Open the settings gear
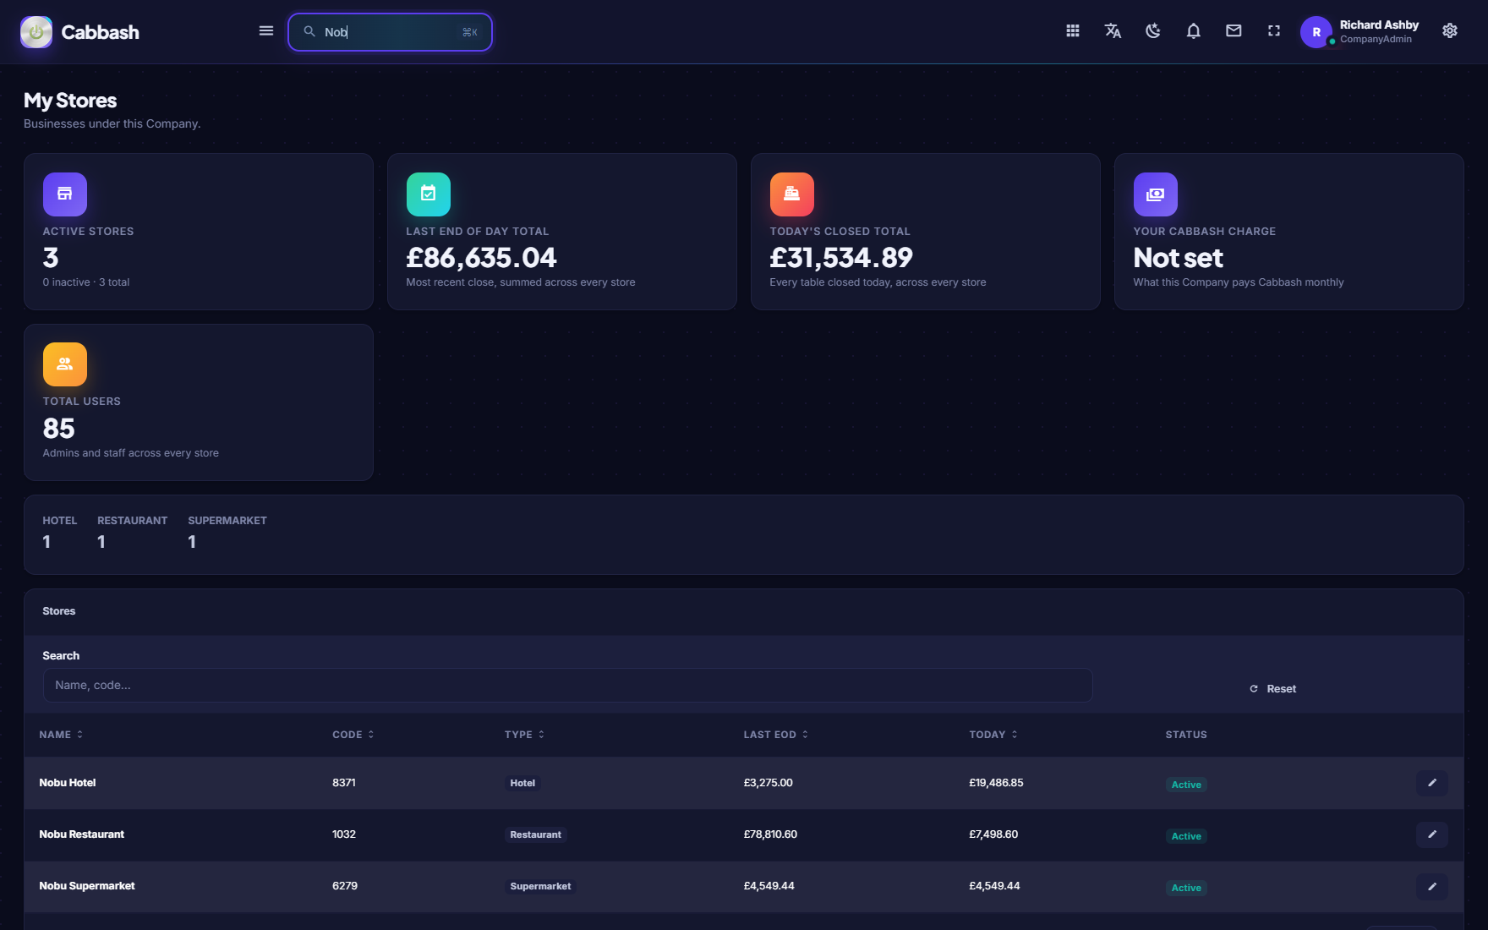This screenshot has width=1488, height=930. (1450, 31)
